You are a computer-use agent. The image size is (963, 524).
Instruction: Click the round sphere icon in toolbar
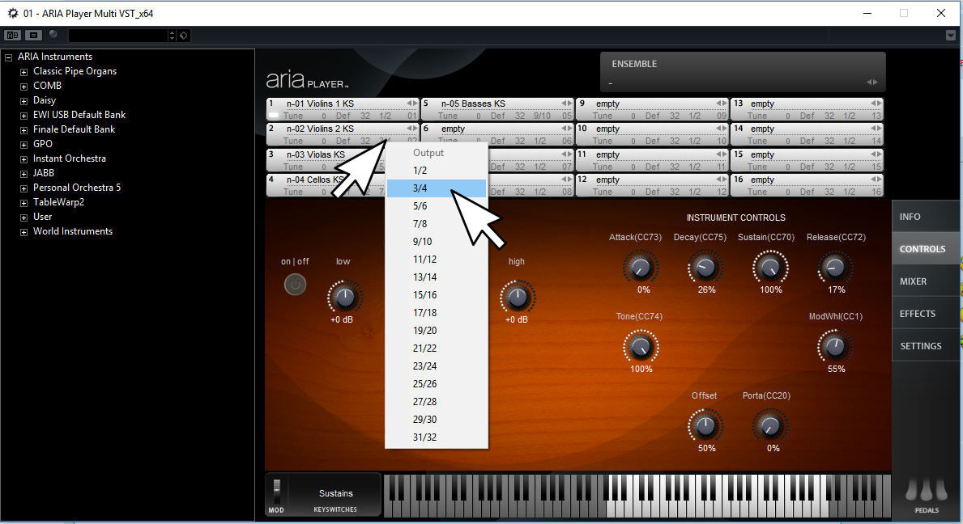click(x=53, y=34)
